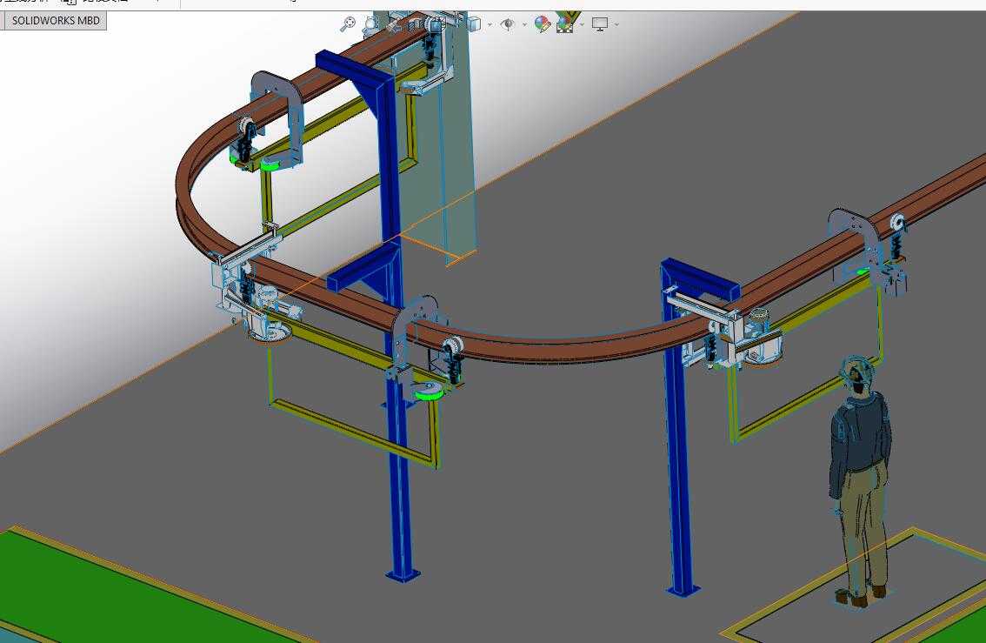Click the Display Style cube icon
This screenshot has width=986, height=643.
coord(474,23)
